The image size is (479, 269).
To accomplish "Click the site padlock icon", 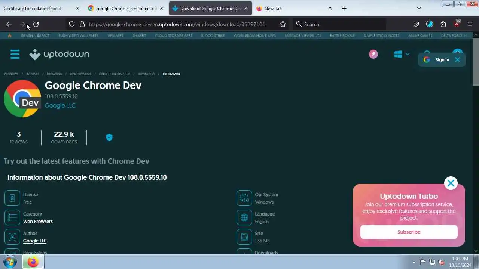I will coord(82,24).
